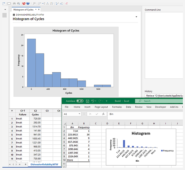Screen dimensions: 185x170
Task: Open the Excel Add-ins tab
Action: [174, 107]
